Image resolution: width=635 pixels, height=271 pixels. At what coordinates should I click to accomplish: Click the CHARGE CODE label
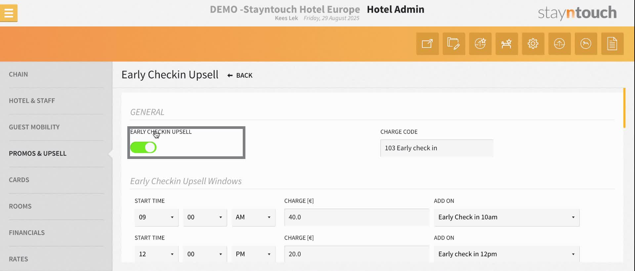pyautogui.click(x=399, y=132)
